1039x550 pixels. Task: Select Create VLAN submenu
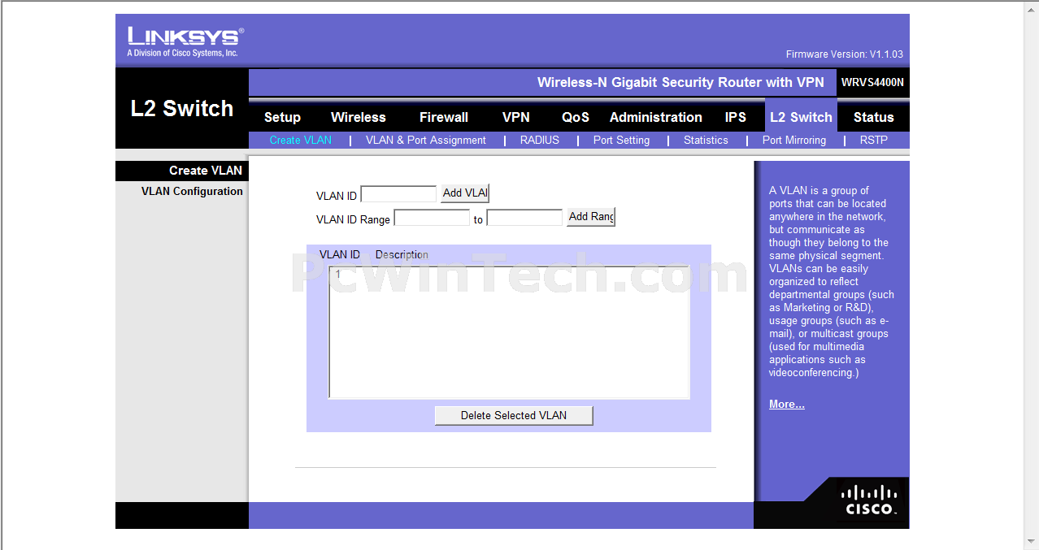pos(301,140)
